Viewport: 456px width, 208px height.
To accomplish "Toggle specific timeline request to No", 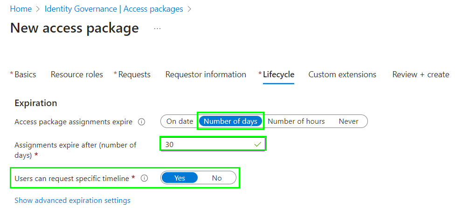I will point(217,178).
